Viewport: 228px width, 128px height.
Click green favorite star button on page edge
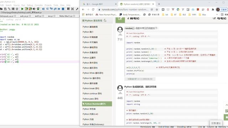(x=226, y=117)
